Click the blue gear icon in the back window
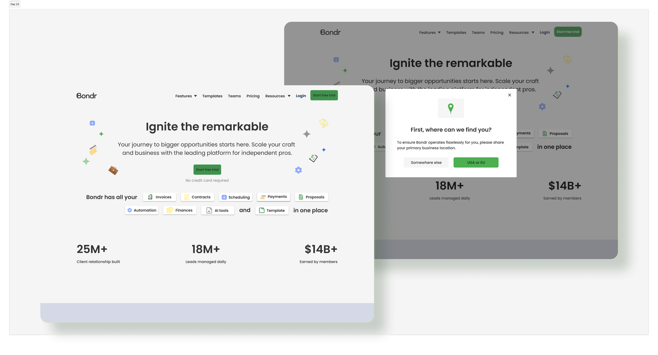The width and height of the screenshot is (658, 355). pos(542,107)
